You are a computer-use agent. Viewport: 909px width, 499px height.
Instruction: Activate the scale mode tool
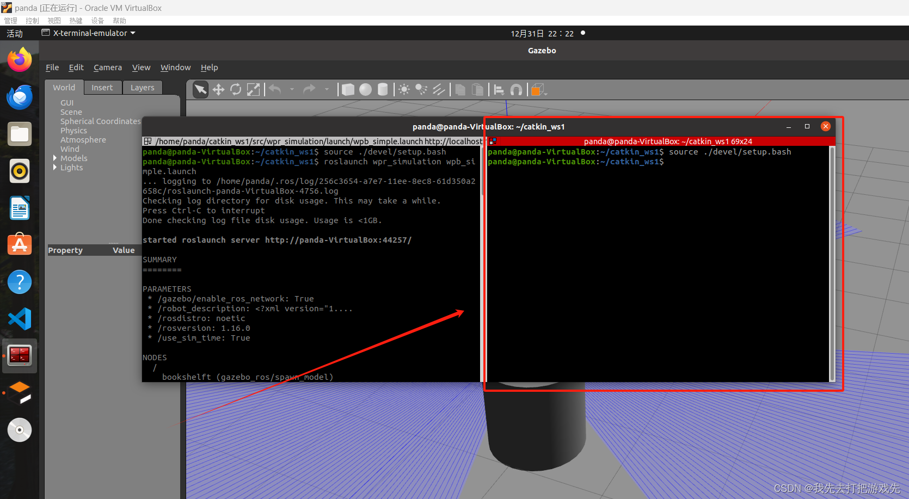point(253,89)
